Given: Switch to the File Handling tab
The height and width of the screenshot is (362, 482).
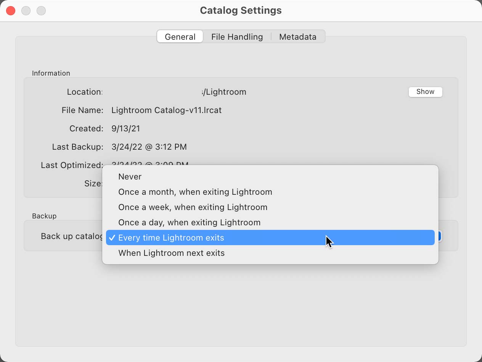Looking at the screenshot, I should pyautogui.click(x=237, y=37).
